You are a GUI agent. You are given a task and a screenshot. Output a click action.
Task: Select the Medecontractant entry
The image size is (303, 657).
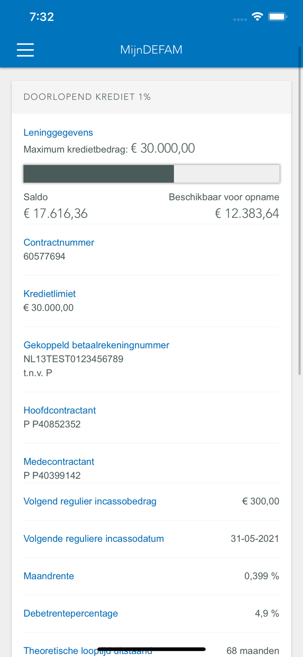click(x=59, y=461)
